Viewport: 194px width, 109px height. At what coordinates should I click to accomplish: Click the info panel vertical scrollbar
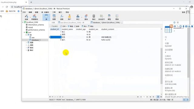click(x=188, y=53)
